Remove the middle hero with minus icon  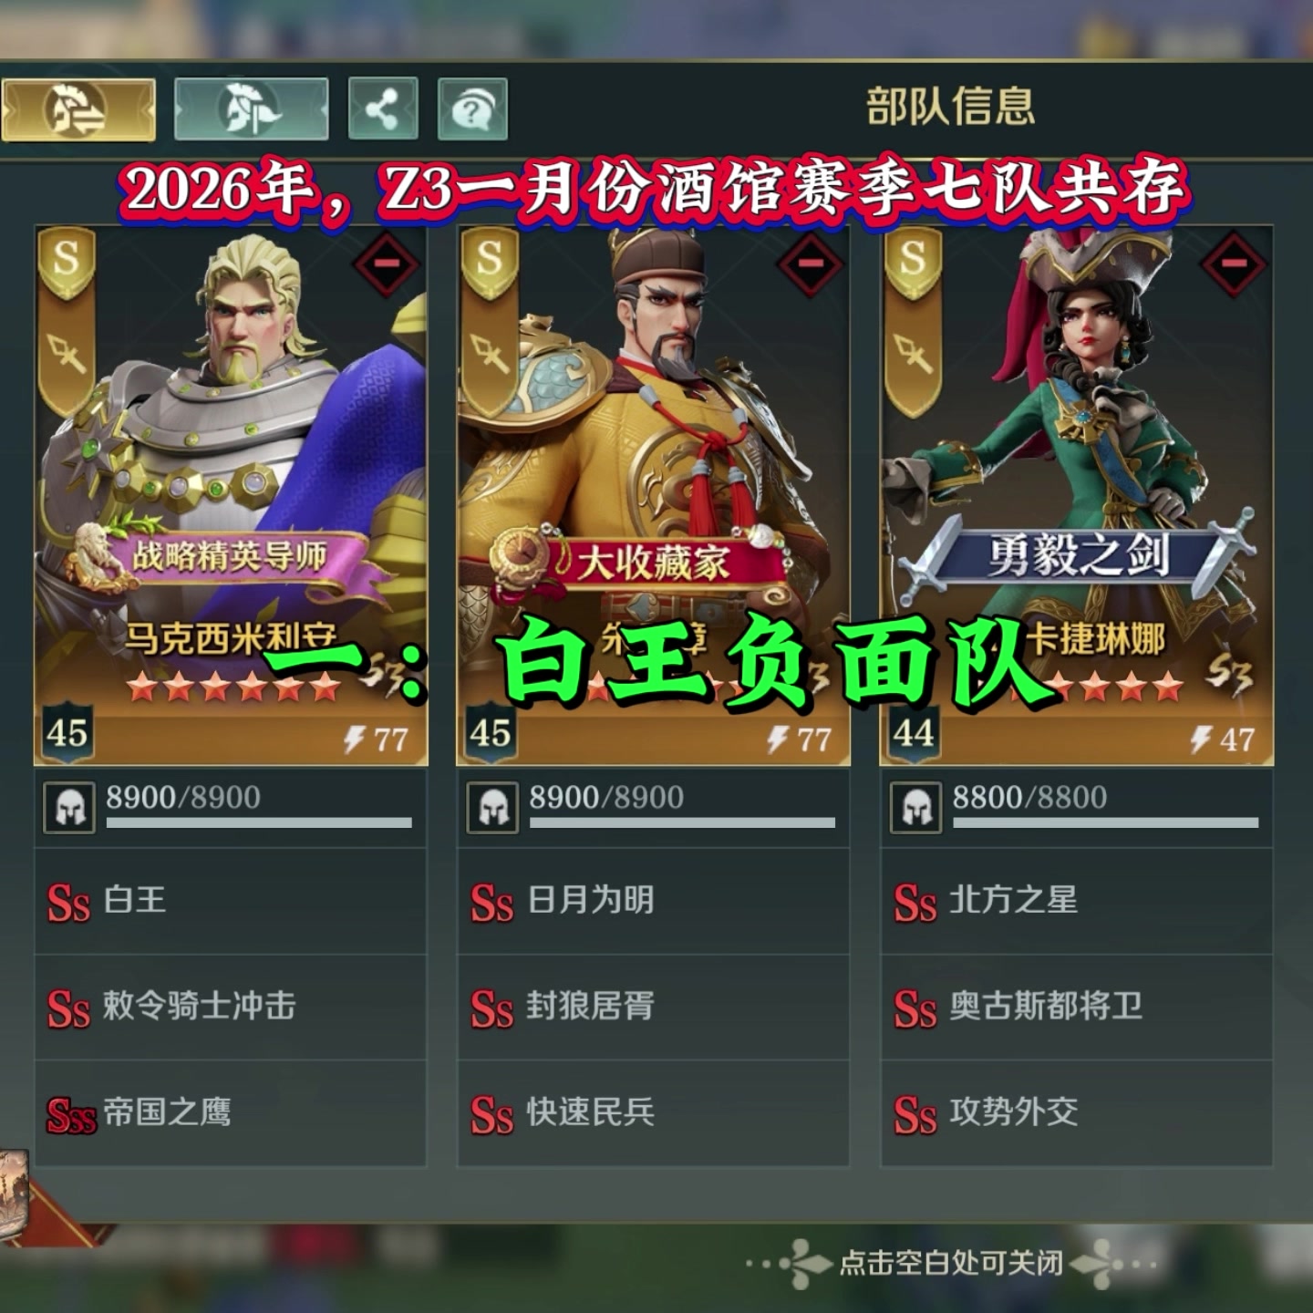810,264
